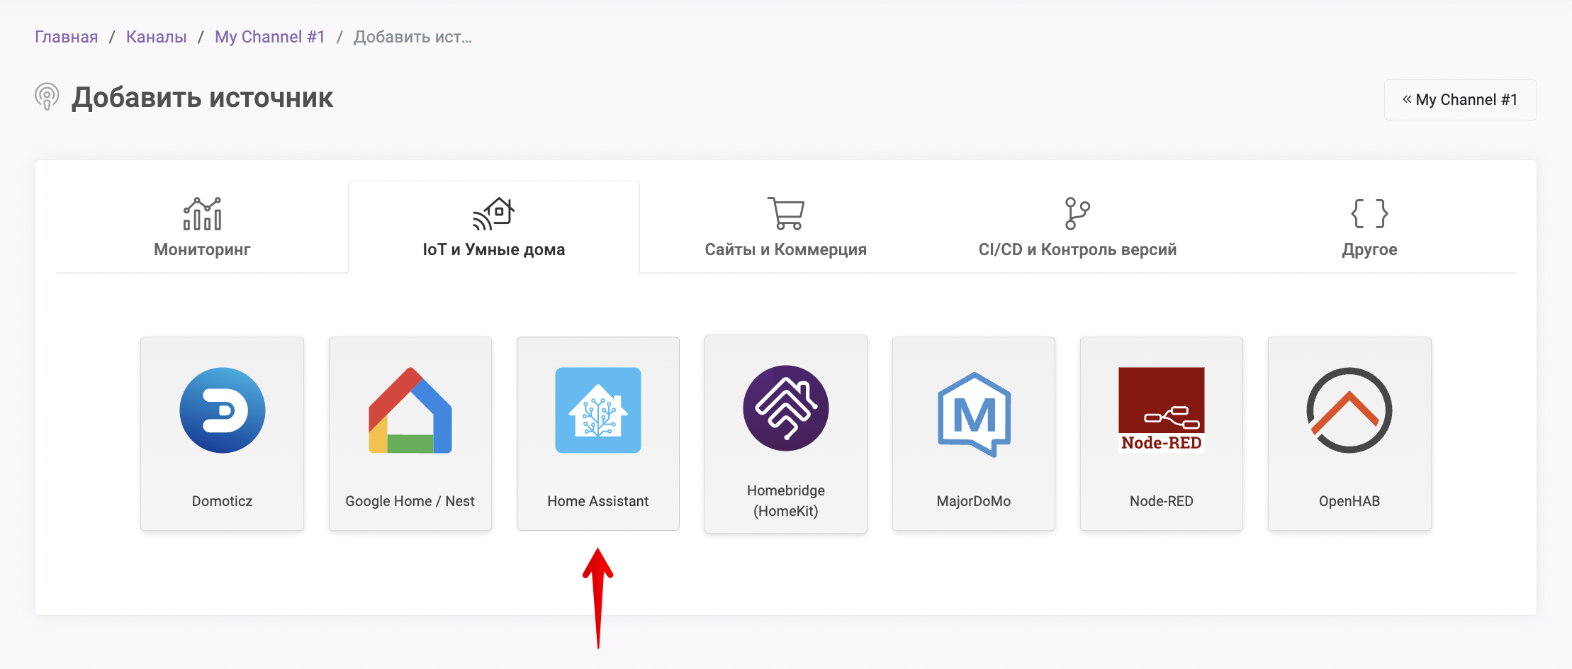Click the git branch icon
Screen dimensions: 1572x669
tap(1077, 213)
